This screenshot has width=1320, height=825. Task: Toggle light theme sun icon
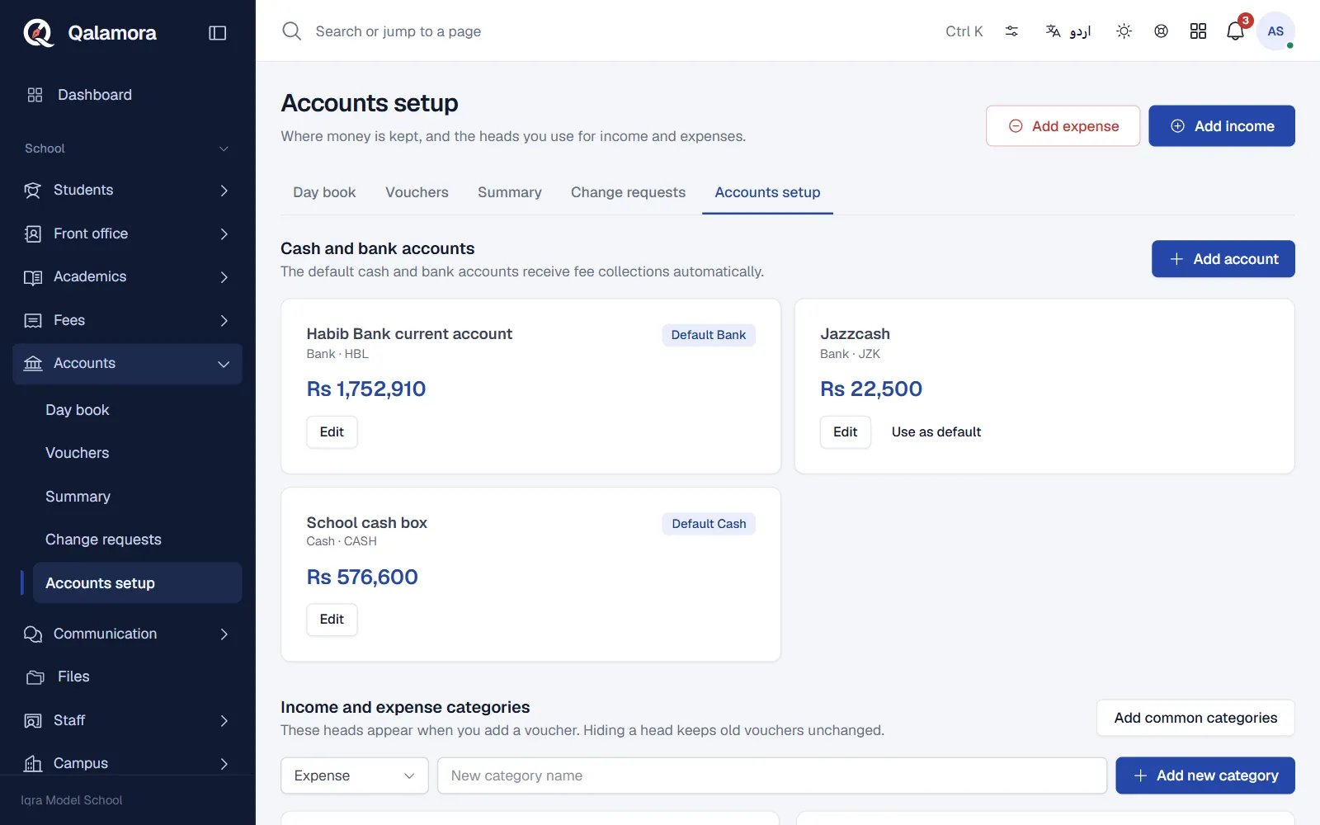1124,31
